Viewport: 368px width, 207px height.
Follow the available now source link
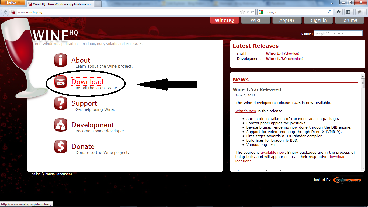(273, 152)
